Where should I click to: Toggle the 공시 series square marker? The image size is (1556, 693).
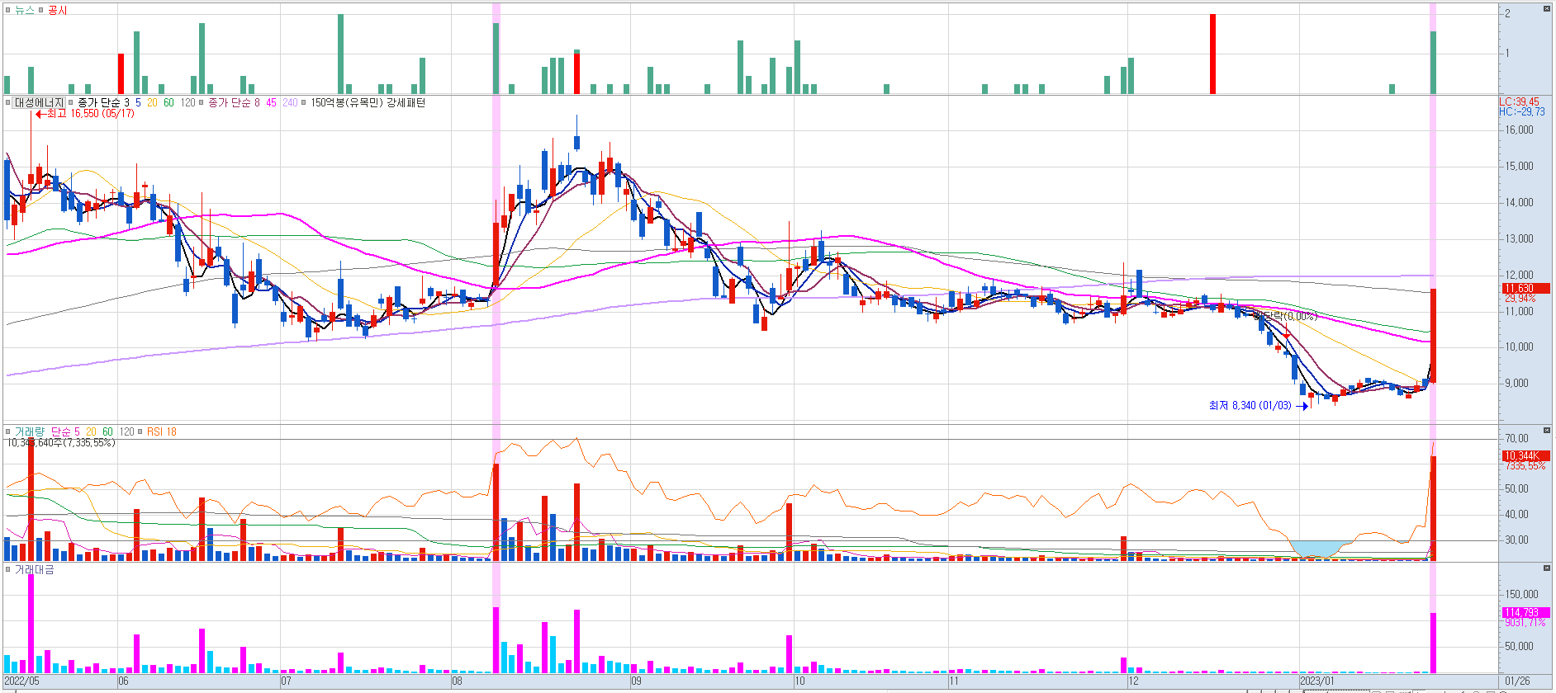41,10
